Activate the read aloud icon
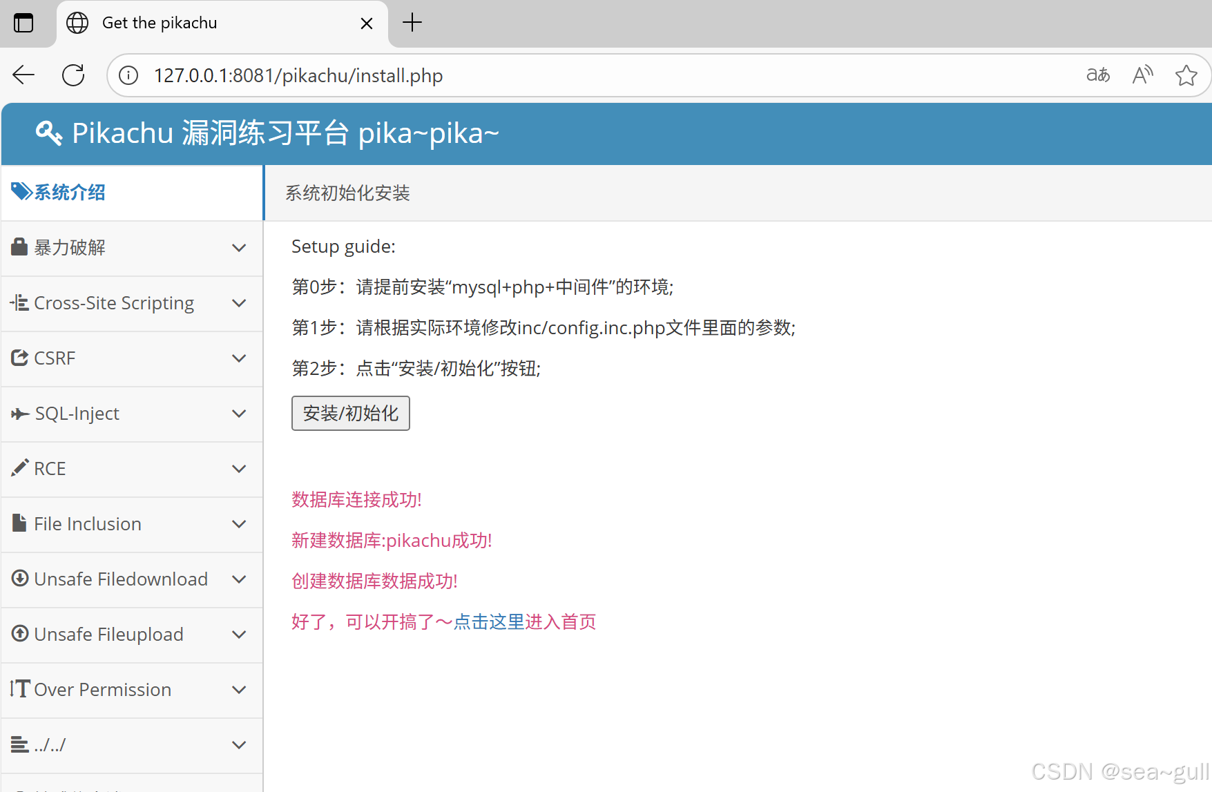The height and width of the screenshot is (792, 1212). tap(1143, 75)
